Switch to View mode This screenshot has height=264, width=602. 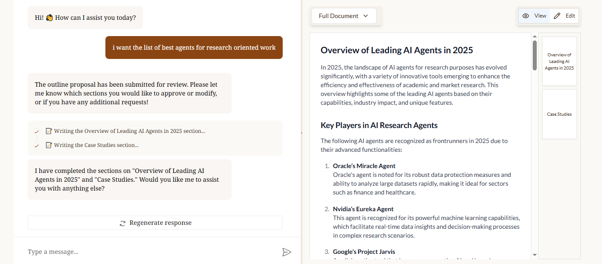[x=534, y=16]
